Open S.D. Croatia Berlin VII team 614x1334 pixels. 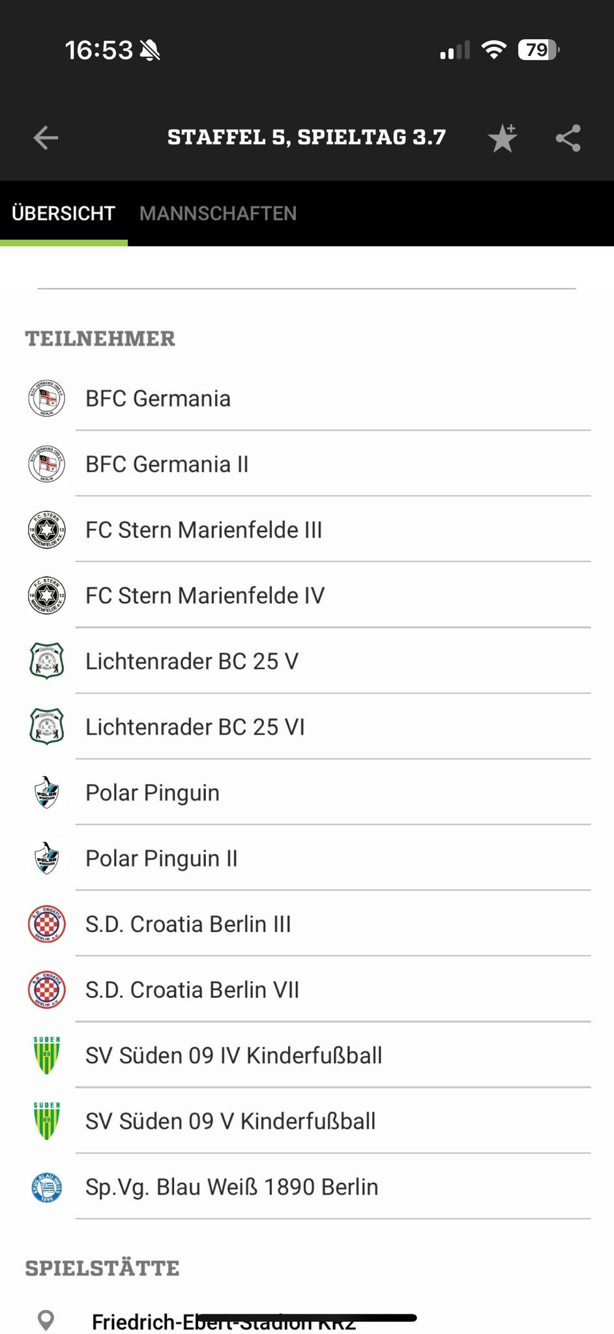(x=192, y=990)
